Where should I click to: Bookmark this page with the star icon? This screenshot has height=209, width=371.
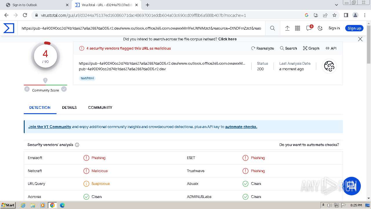(x=334, y=15)
